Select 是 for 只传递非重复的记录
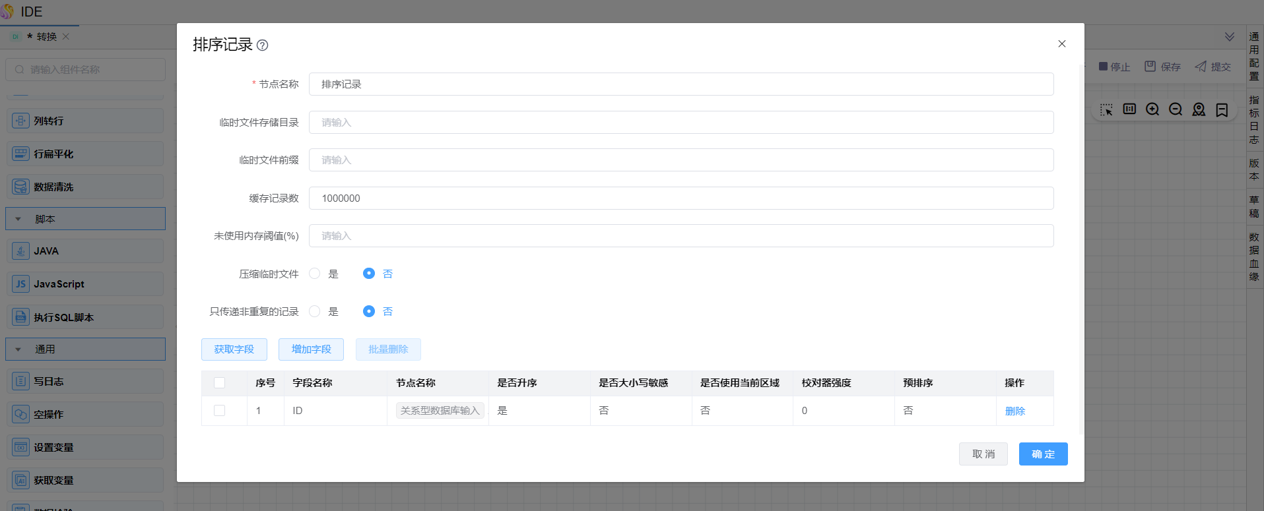 315,311
